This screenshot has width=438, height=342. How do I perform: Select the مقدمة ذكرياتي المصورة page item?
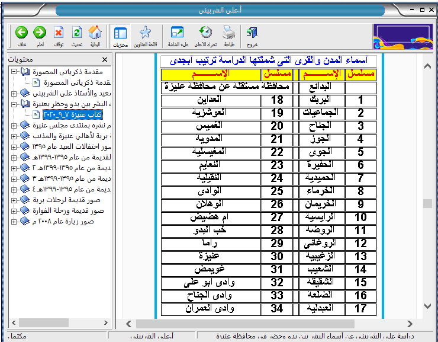[77, 82]
